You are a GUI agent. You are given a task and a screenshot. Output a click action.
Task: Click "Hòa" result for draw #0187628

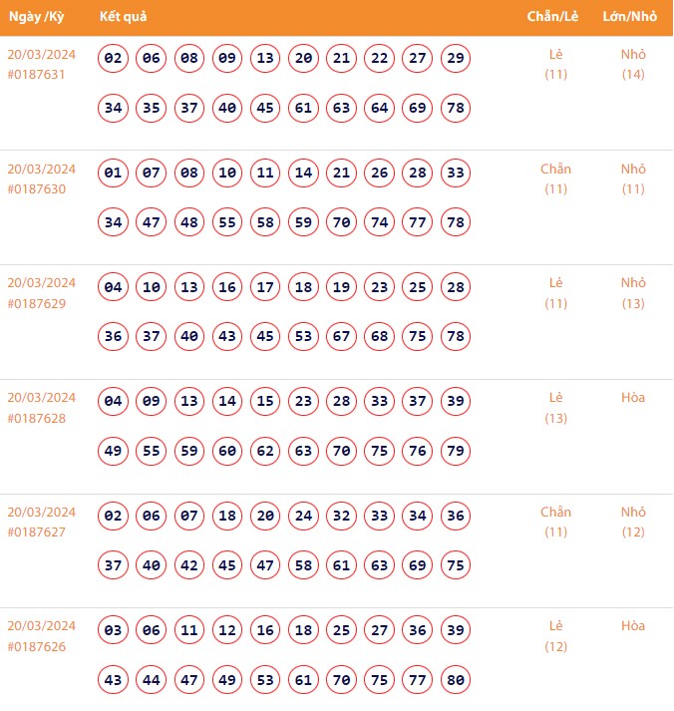(633, 397)
